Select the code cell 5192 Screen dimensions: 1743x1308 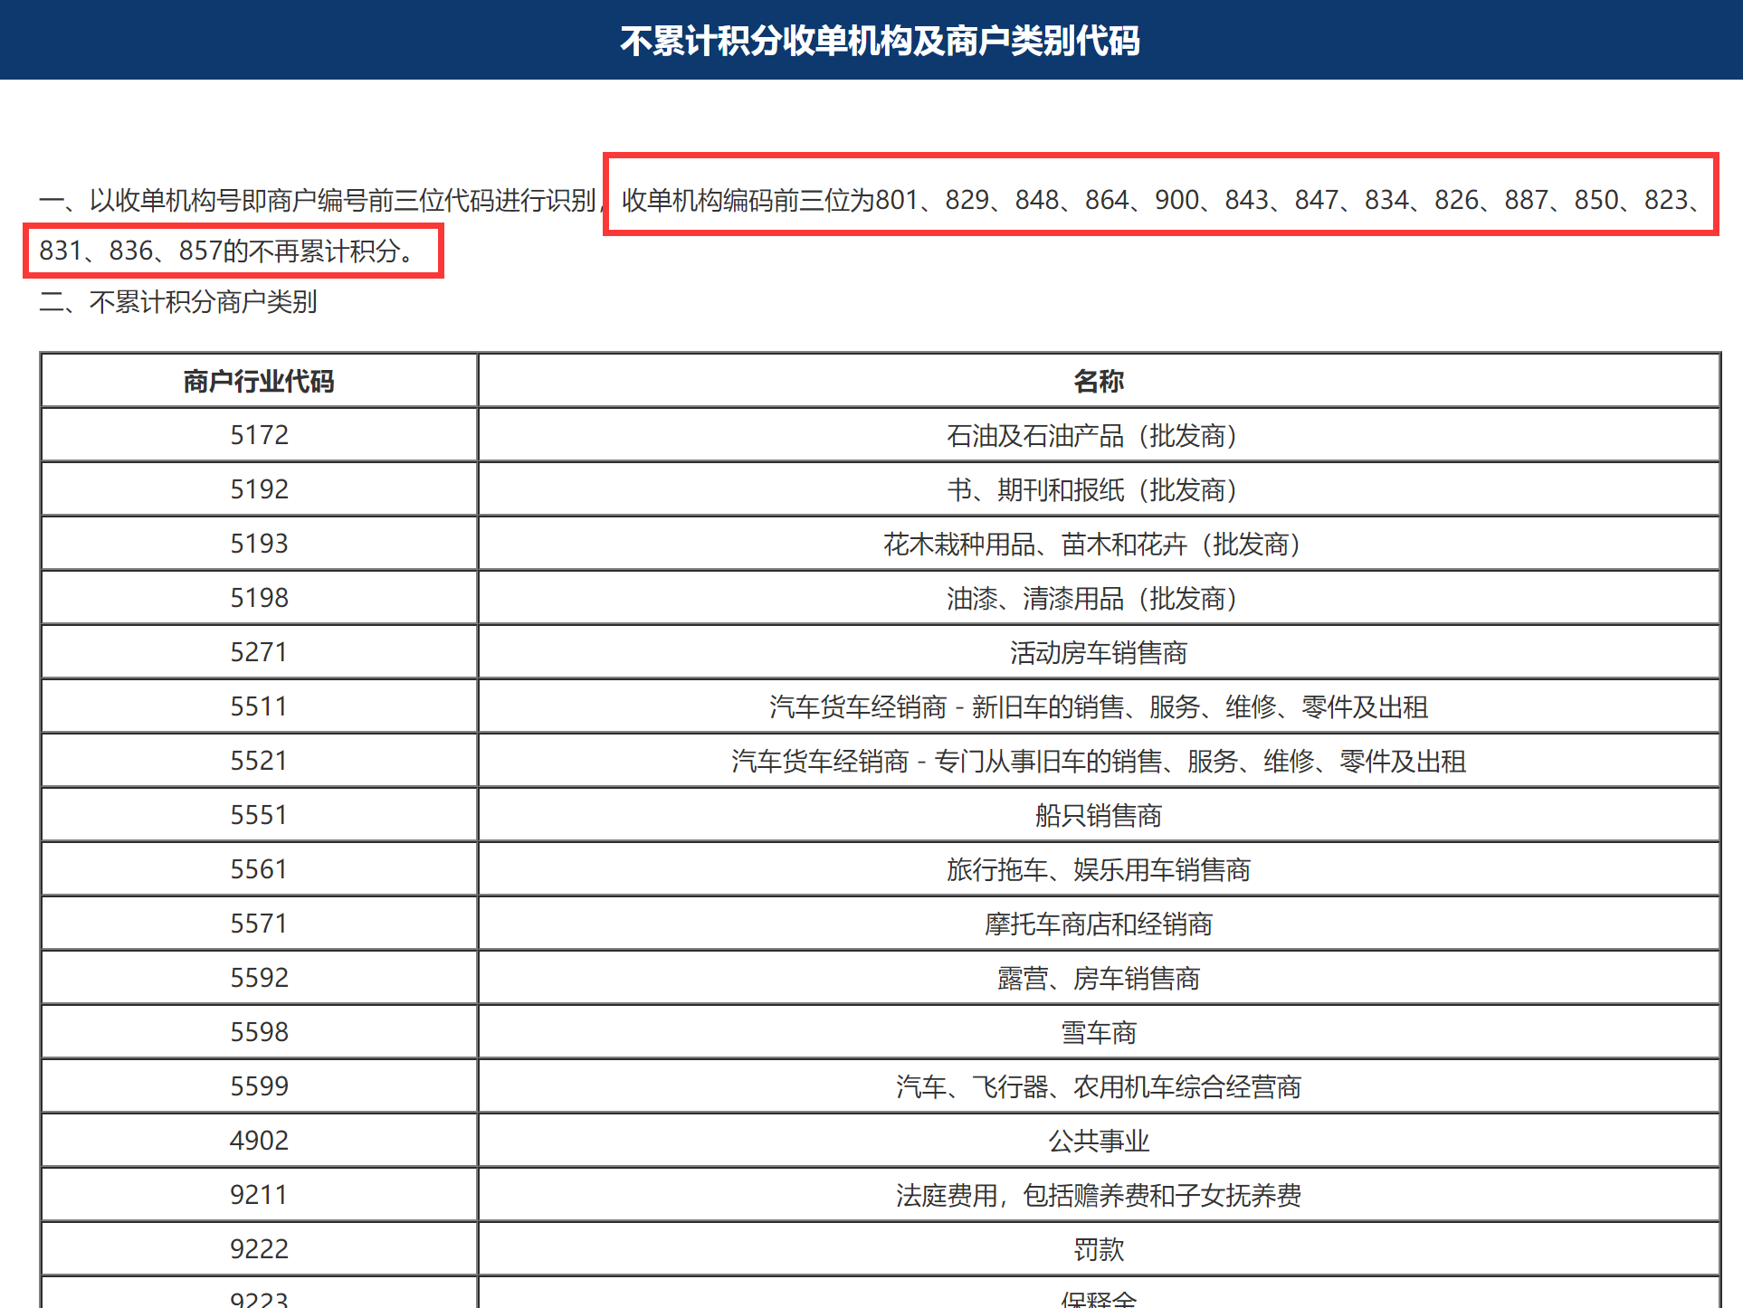(x=259, y=489)
